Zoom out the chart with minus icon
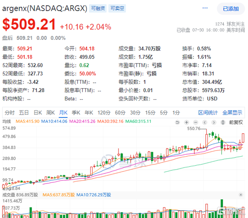248x218 pixels. click(x=196, y=123)
